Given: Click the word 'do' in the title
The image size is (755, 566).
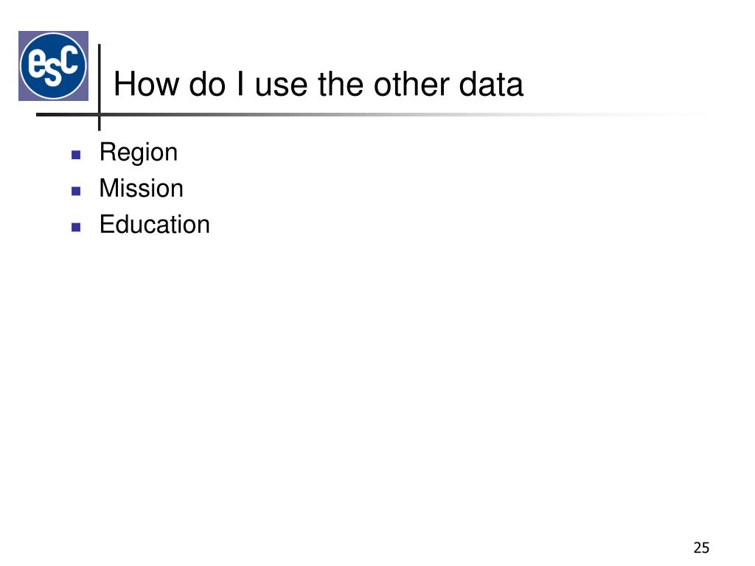Looking at the screenshot, I should click(207, 84).
